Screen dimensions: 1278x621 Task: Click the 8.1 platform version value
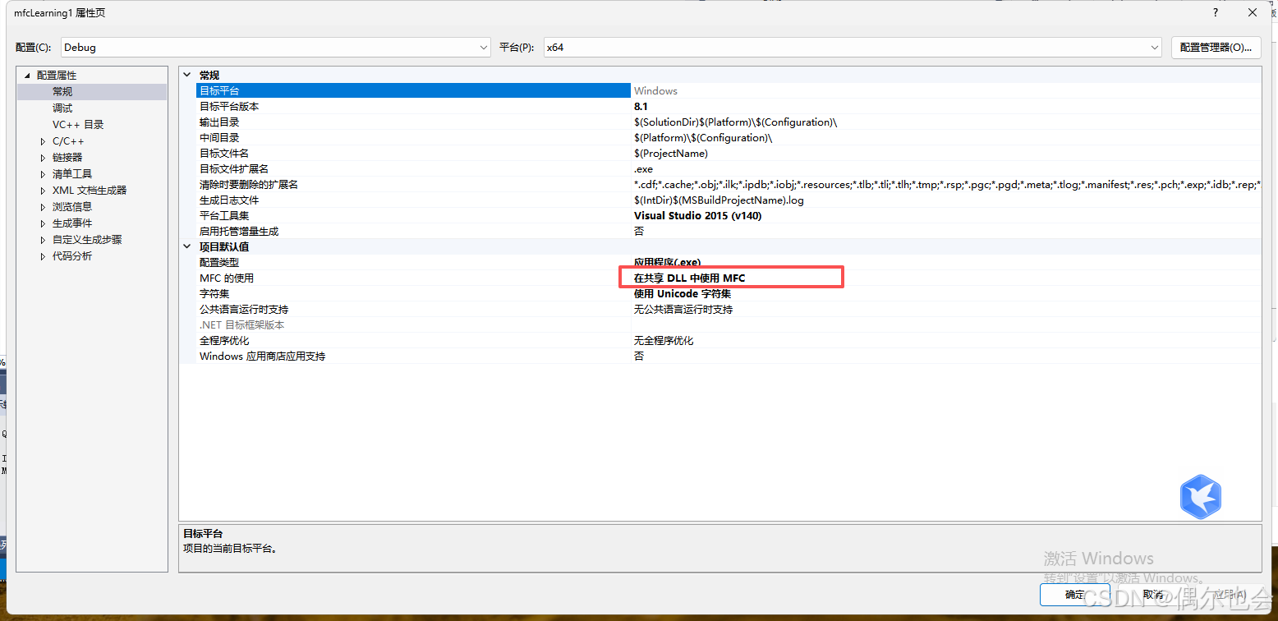[641, 107]
